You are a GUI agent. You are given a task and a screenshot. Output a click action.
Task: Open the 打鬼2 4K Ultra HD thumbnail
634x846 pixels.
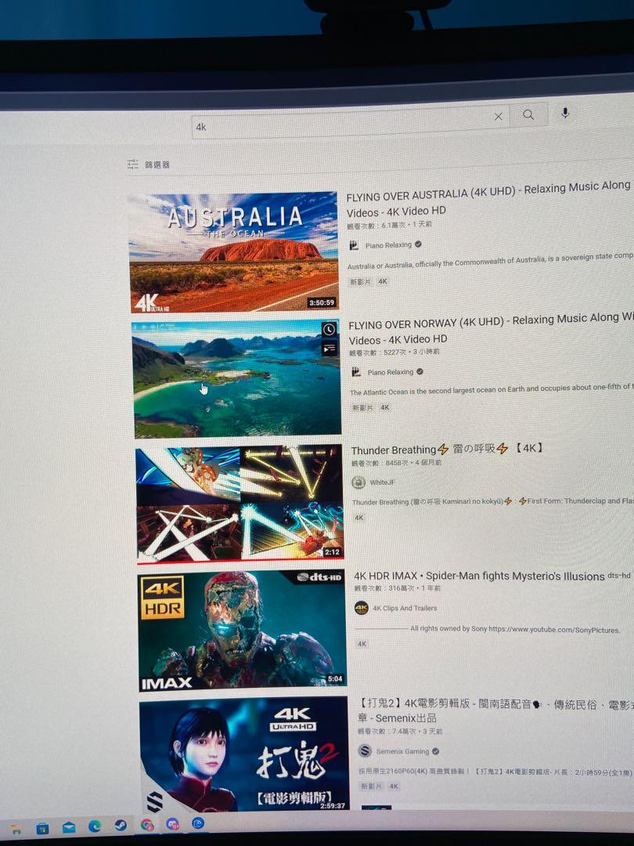pyautogui.click(x=244, y=754)
